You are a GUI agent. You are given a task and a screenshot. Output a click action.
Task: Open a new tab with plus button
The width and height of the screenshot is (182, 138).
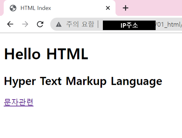point(126,8)
